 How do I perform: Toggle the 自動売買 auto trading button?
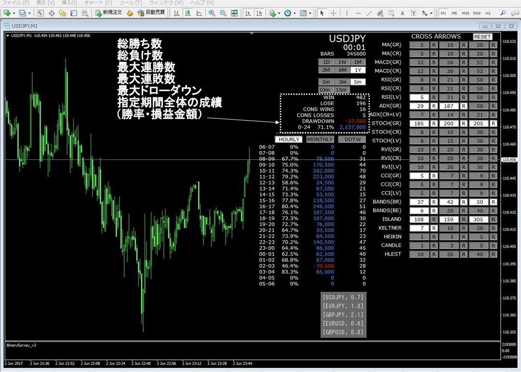pyautogui.click(x=151, y=13)
